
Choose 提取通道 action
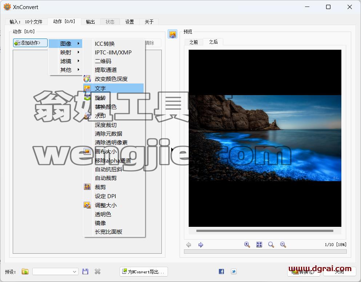[x=114, y=70]
